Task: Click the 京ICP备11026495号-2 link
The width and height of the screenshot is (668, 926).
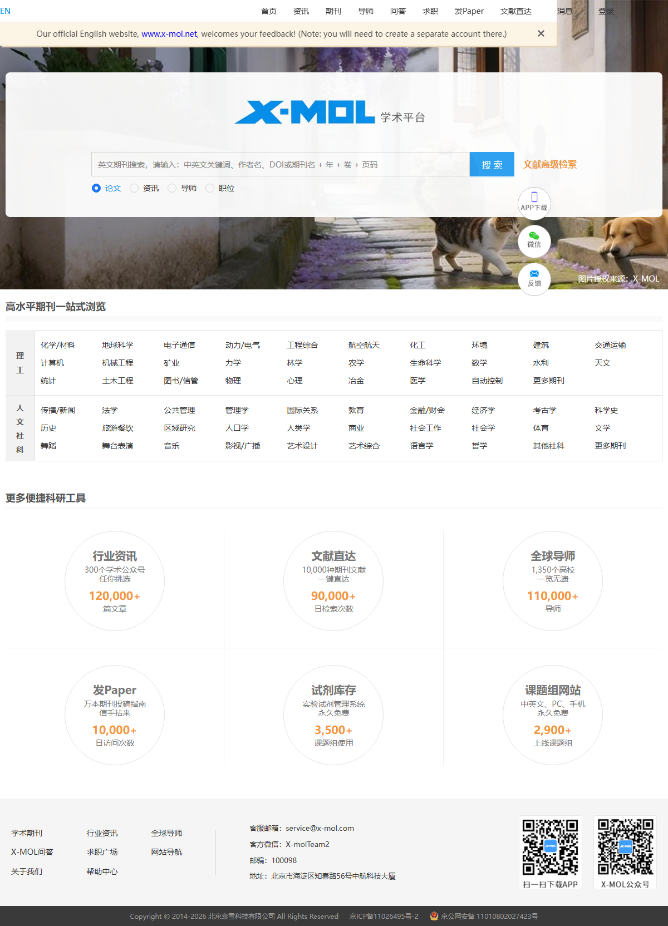Action: pos(384,916)
